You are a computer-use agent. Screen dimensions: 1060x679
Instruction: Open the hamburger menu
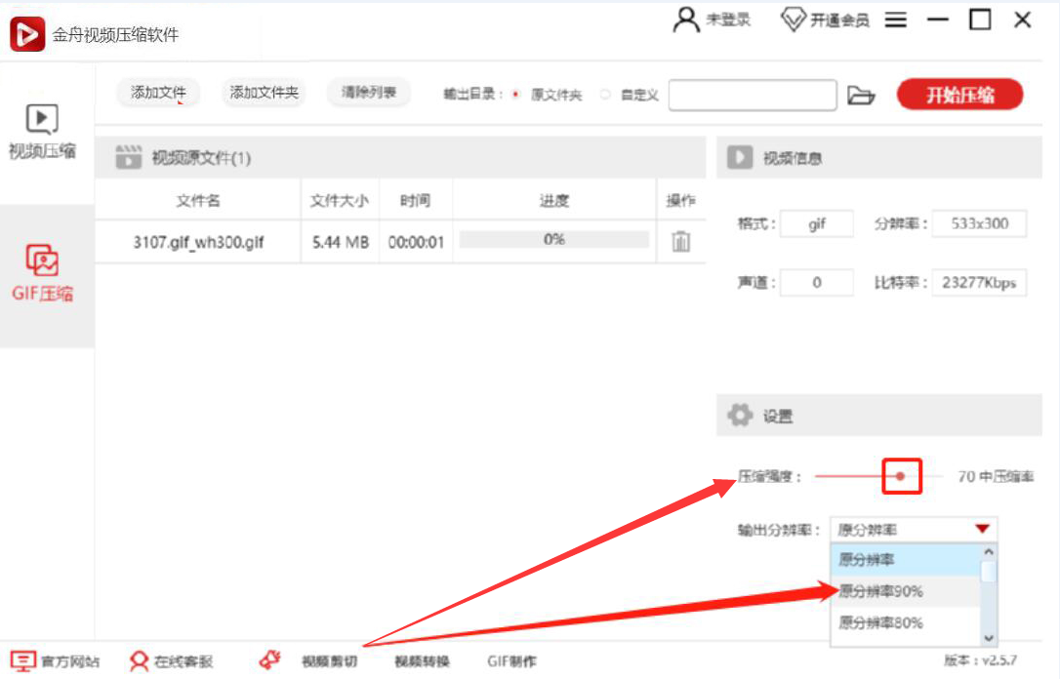pyautogui.click(x=895, y=19)
